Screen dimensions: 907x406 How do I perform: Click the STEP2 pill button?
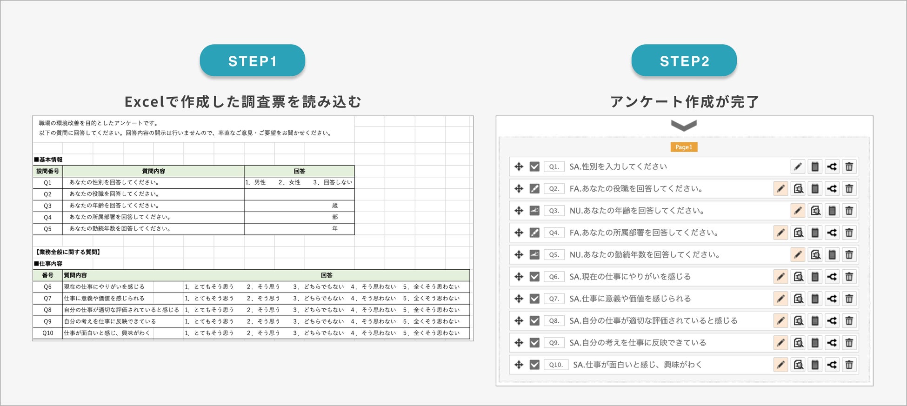[684, 60]
